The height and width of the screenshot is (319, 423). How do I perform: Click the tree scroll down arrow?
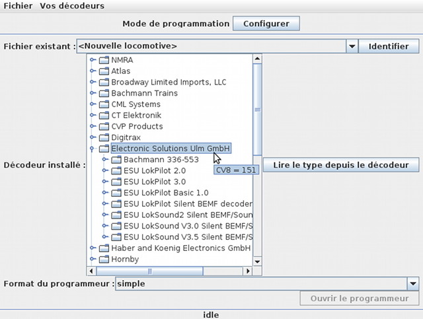(x=257, y=262)
